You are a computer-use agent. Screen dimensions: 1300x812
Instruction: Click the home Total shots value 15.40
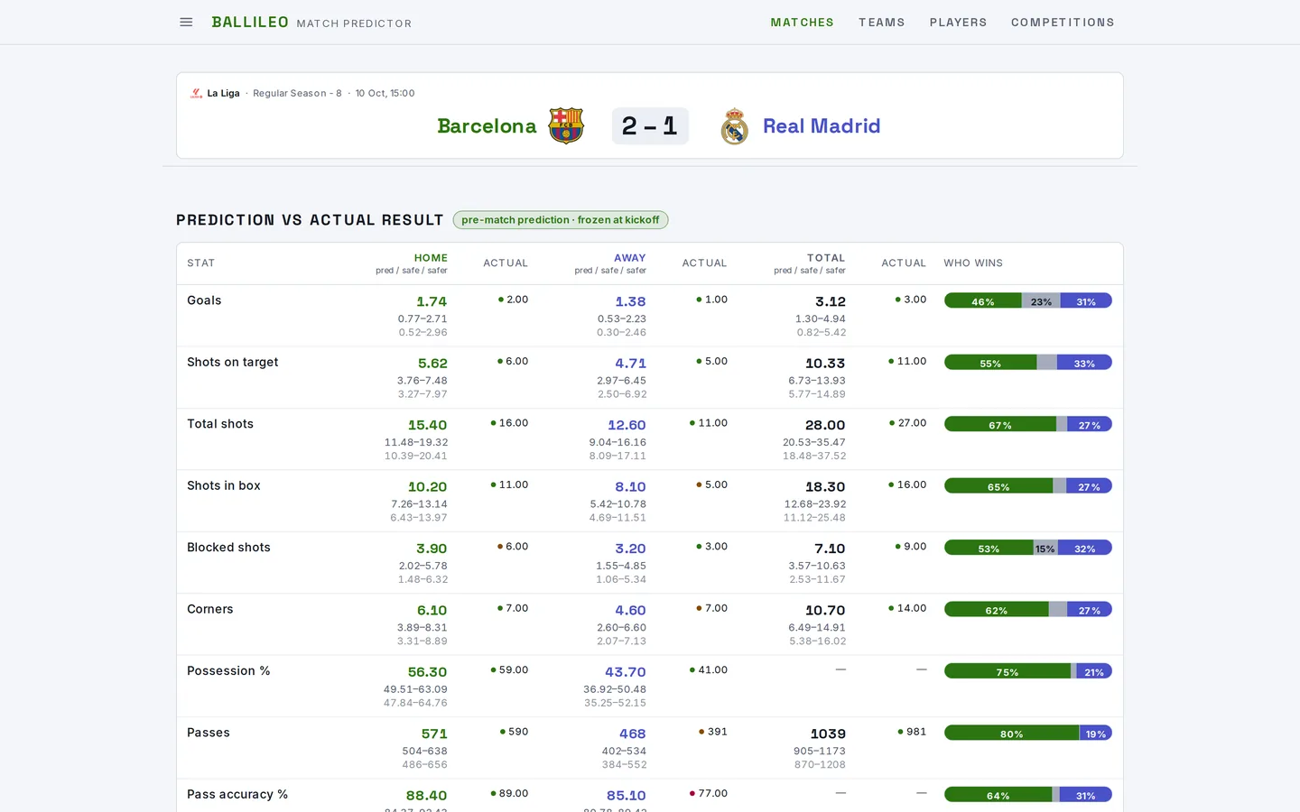click(427, 426)
